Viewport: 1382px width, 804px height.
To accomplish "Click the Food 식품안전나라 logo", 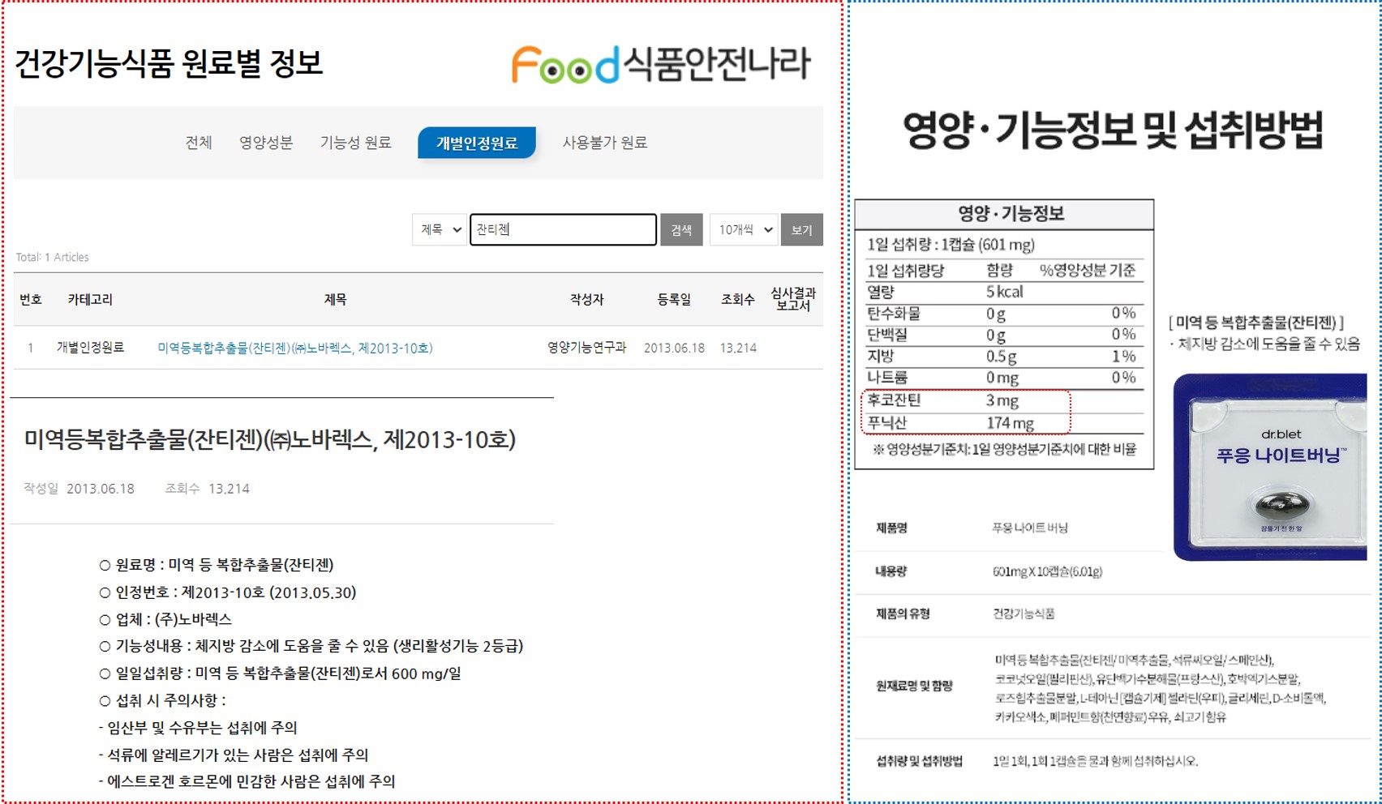I will [661, 65].
